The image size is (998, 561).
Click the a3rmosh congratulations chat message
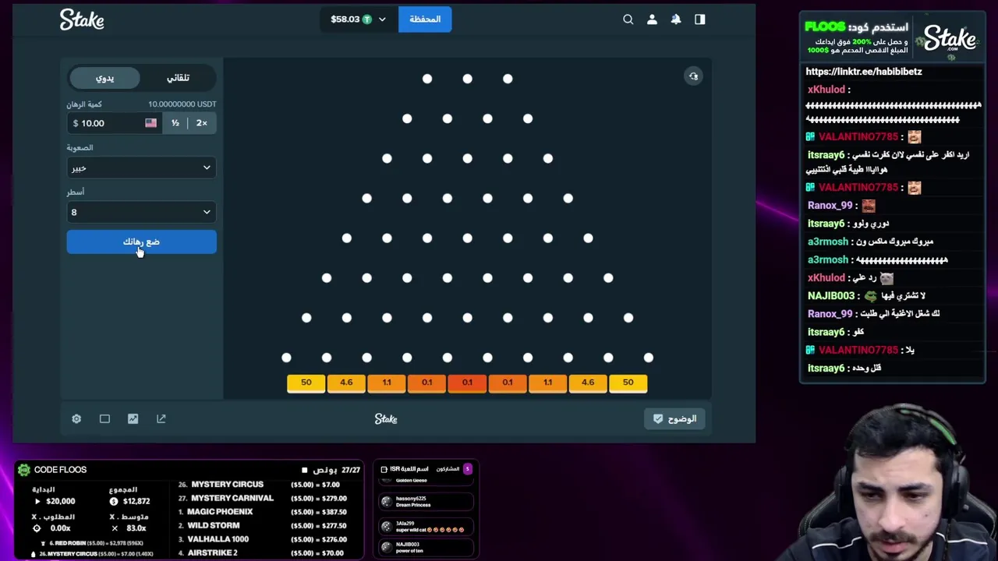click(x=870, y=242)
